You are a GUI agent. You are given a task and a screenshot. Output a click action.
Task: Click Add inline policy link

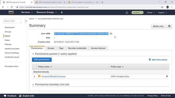pos(159,60)
